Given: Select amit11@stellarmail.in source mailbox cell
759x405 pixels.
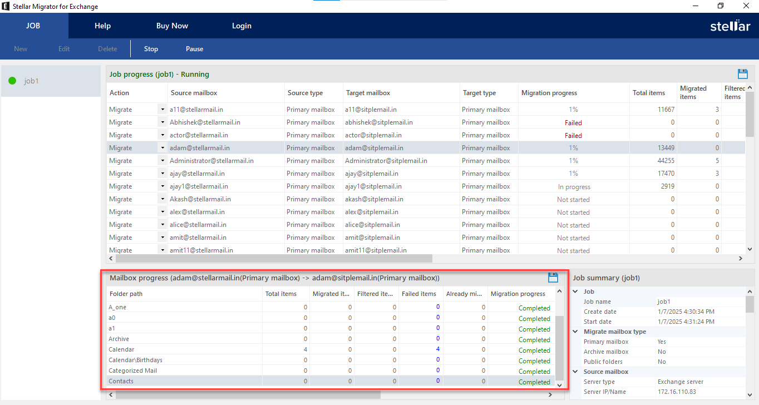Looking at the screenshot, I should tap(226, 250).
